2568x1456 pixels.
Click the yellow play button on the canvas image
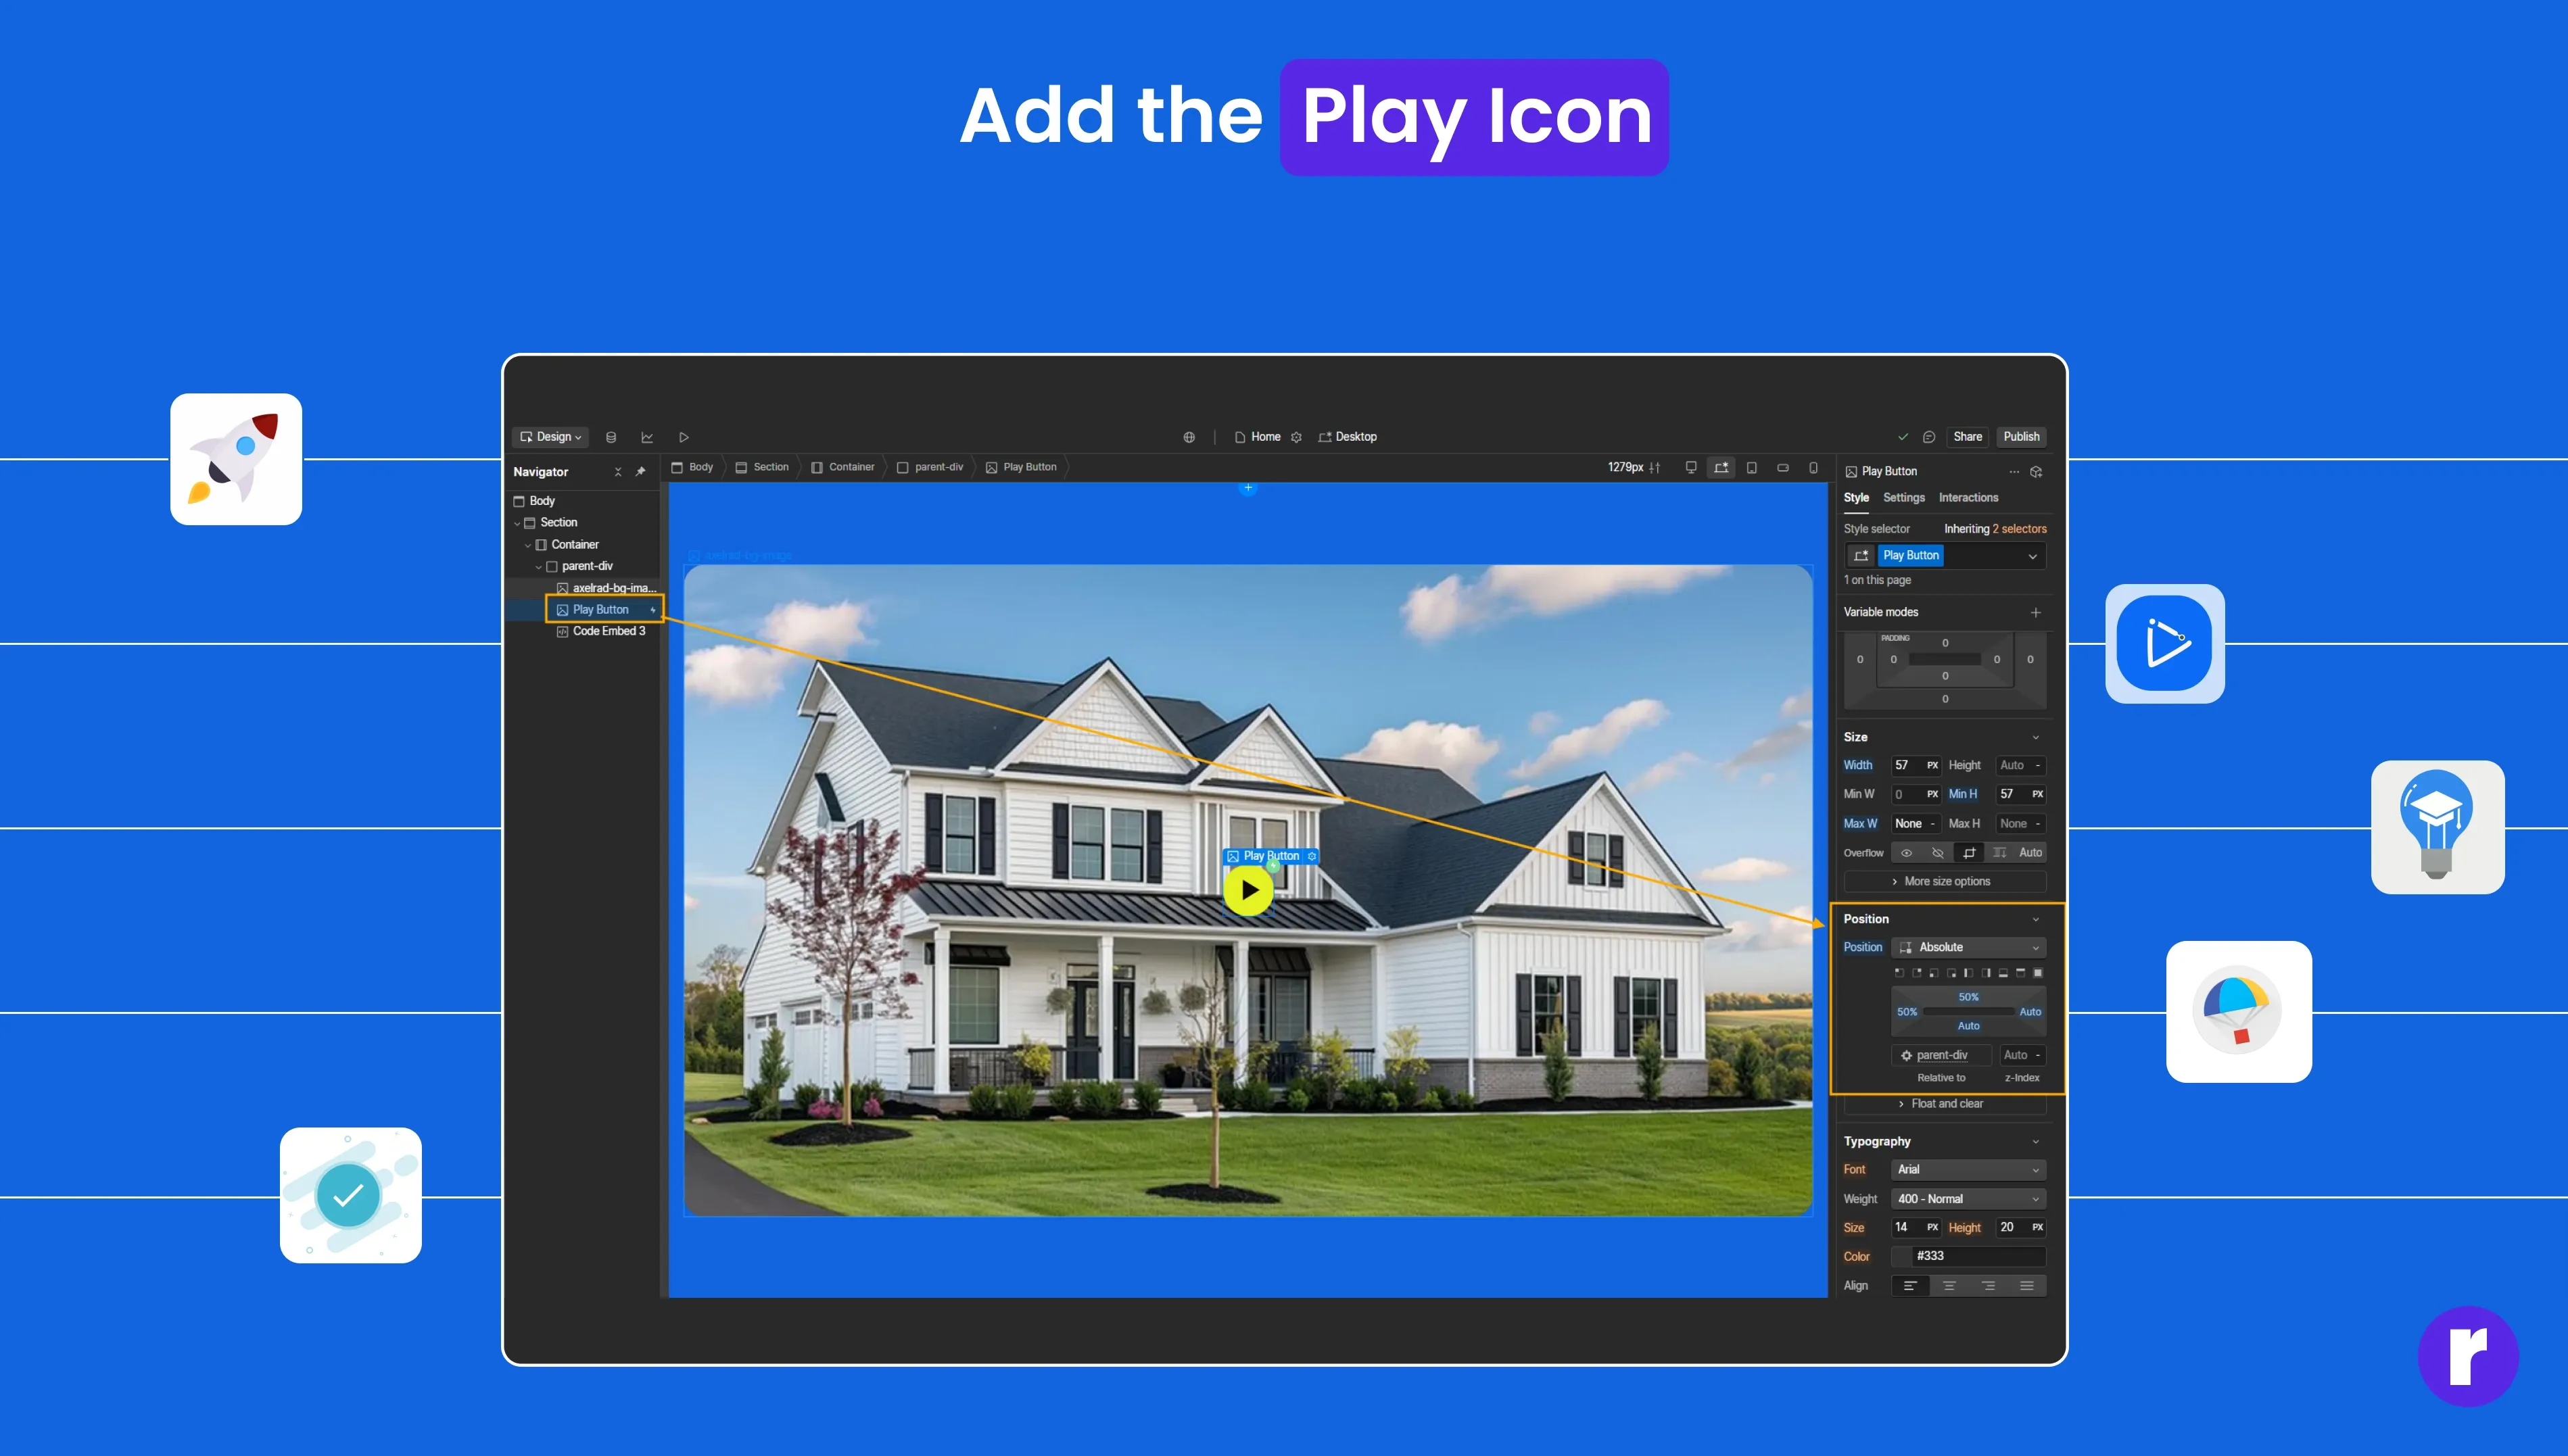[1248, 890]
